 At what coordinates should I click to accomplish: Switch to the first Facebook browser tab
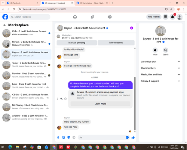point(22,3)
